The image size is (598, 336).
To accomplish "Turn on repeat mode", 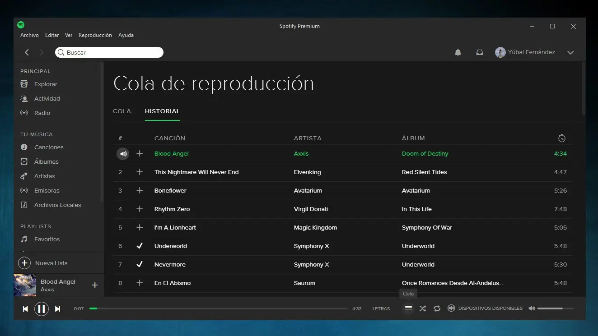I will tap(437, 308).
